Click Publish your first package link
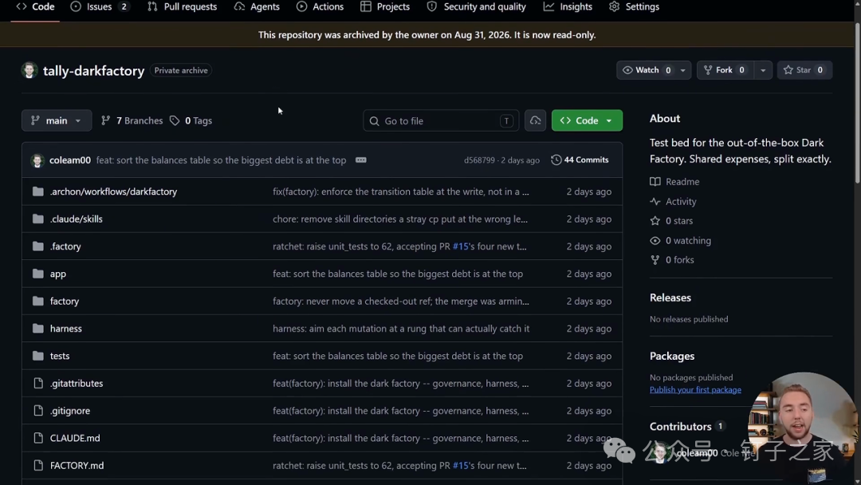The image size is (861, 485). coord(695,389)
